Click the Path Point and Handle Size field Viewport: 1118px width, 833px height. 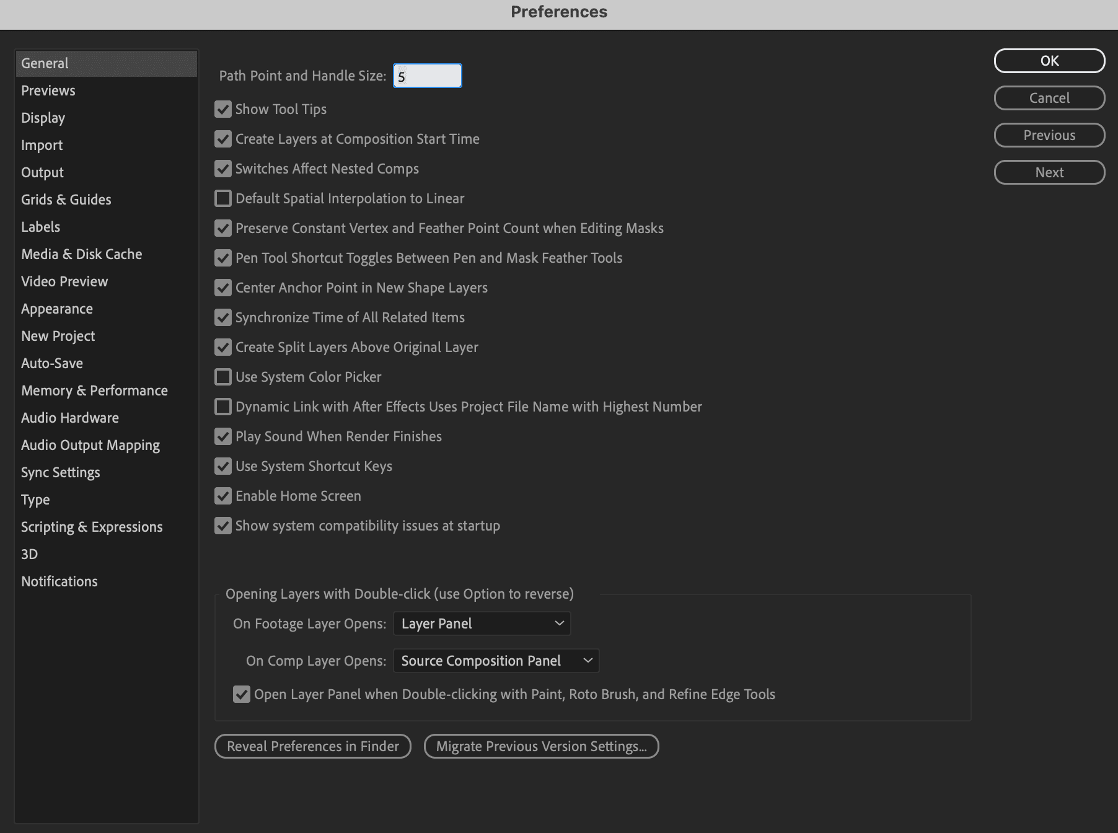(x=428, y=76)
